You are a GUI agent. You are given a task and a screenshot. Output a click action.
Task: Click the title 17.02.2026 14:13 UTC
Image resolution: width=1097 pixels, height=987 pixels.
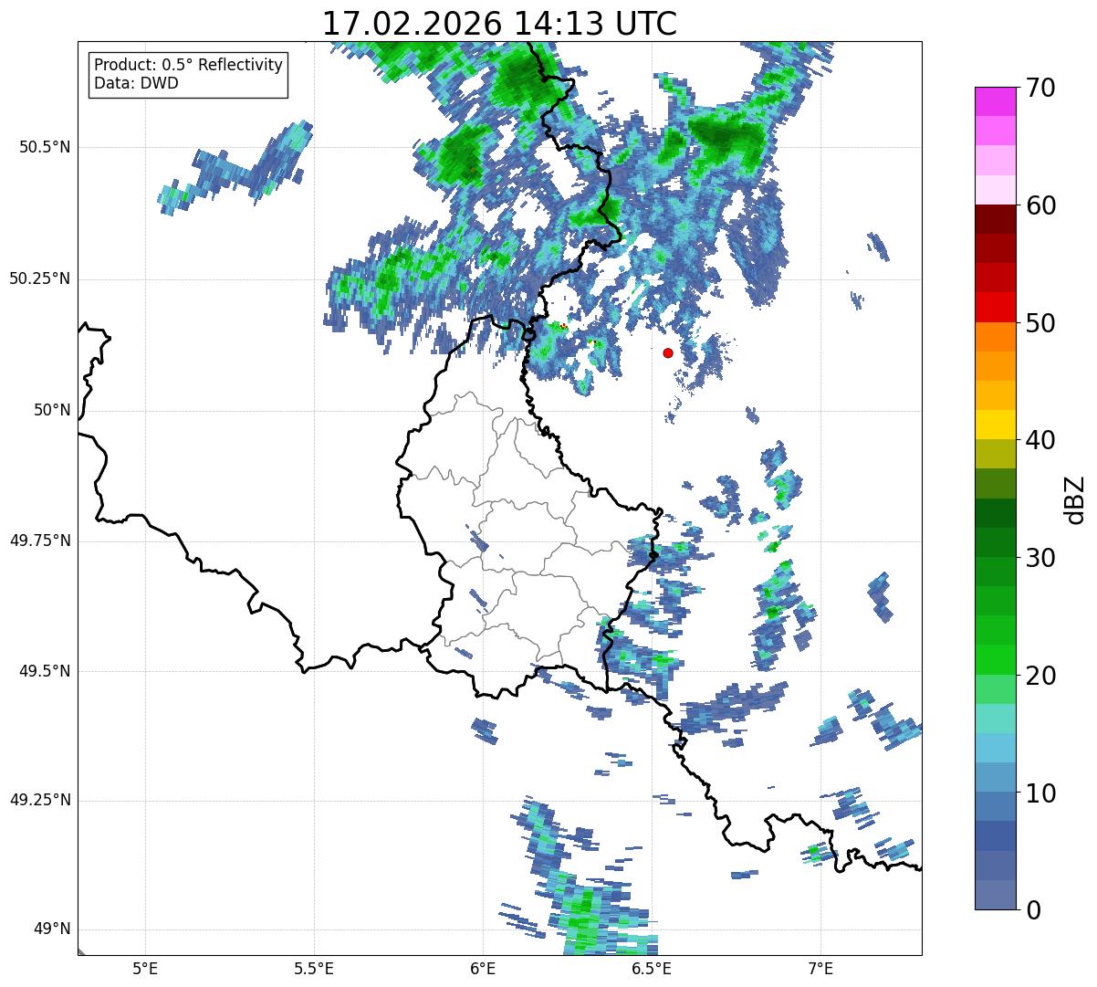pyautogui.click(x=499, y=23)
